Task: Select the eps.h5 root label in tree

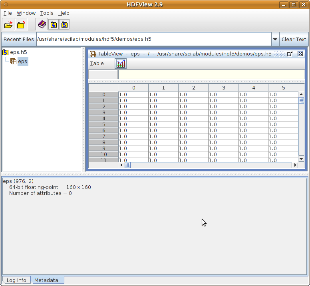Action: (18, 52)
